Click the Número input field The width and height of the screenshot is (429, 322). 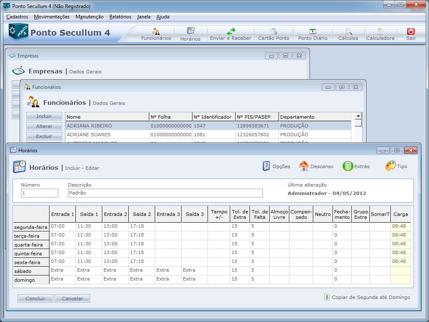[x=39, y=193]
